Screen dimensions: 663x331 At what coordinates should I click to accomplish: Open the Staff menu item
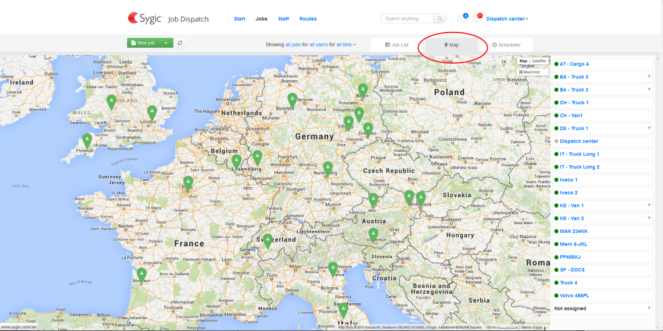click(283, 19)
